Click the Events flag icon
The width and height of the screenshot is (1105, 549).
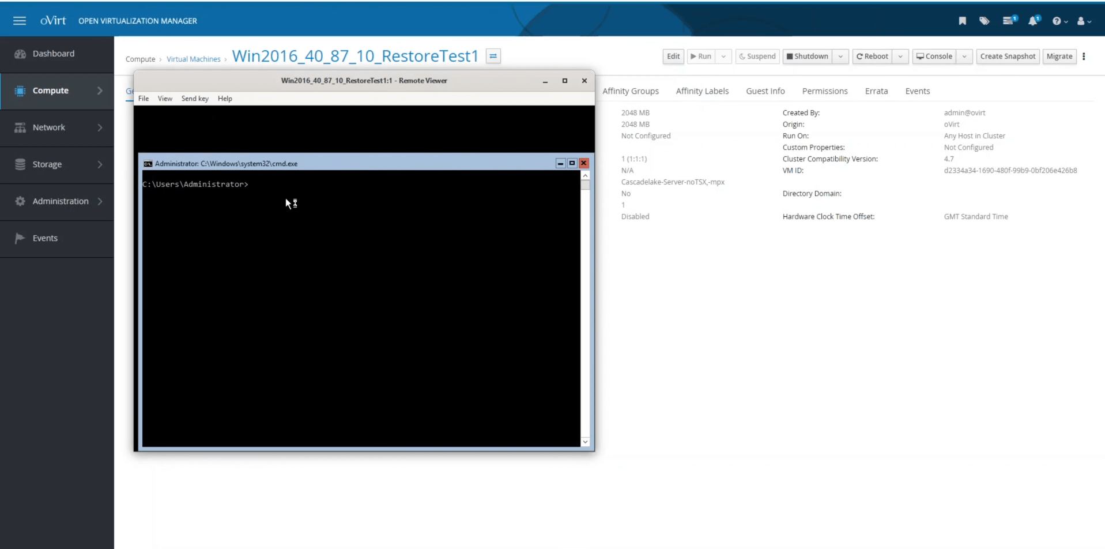point(20,238)
